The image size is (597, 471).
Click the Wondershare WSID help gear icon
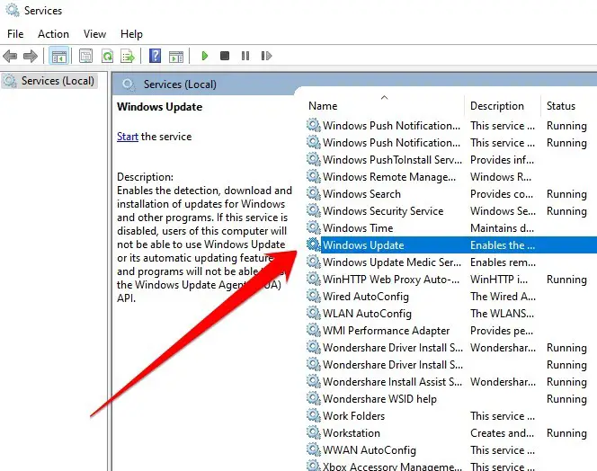pos(314,398)
